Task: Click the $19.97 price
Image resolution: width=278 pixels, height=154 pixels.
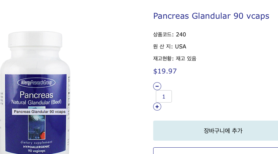Action: (165, 71)
